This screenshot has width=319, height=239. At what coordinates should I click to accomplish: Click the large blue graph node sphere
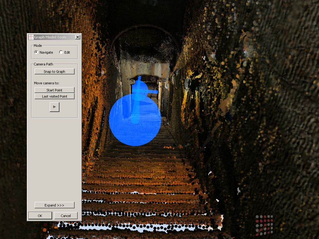(x=135, y=120)
